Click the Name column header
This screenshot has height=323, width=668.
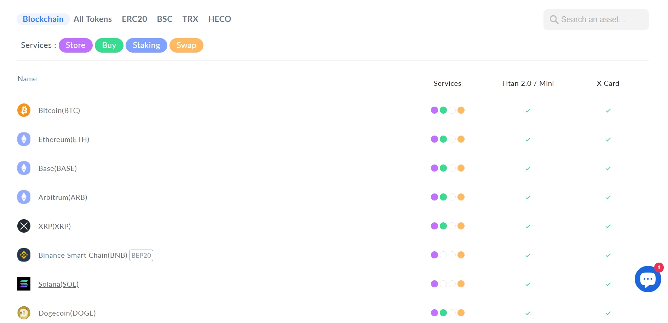[x=27, y=79]
